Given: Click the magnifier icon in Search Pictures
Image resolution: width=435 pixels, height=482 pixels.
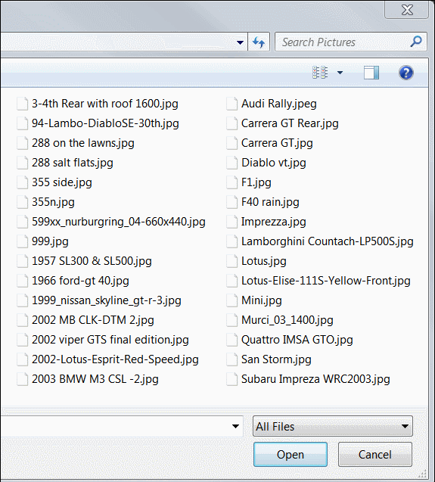Looking at the screenshot, I should pos(416,42).
